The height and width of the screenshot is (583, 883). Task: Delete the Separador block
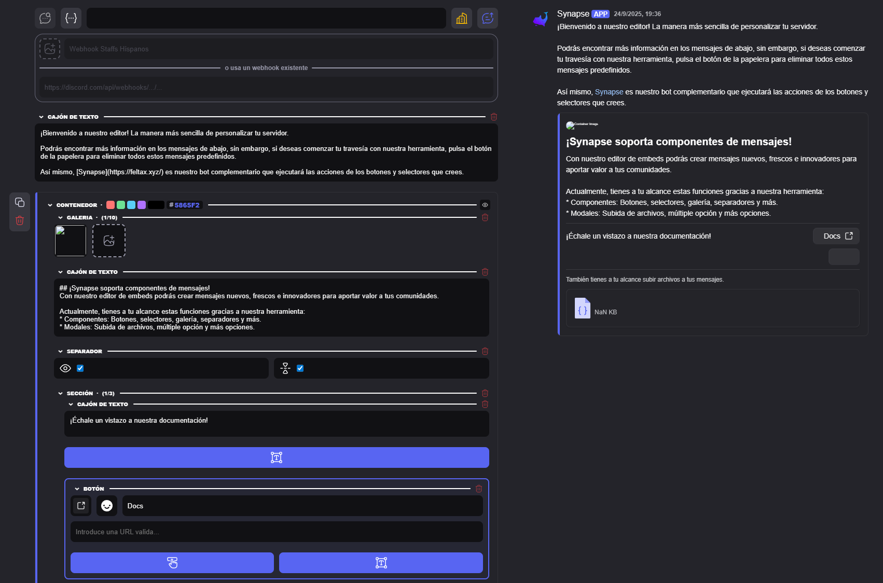485,351
